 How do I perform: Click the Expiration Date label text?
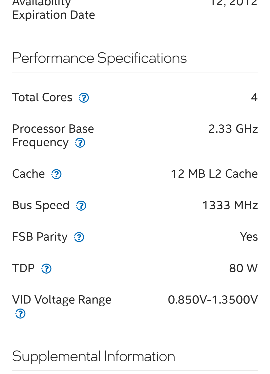(x=53, y=15)
